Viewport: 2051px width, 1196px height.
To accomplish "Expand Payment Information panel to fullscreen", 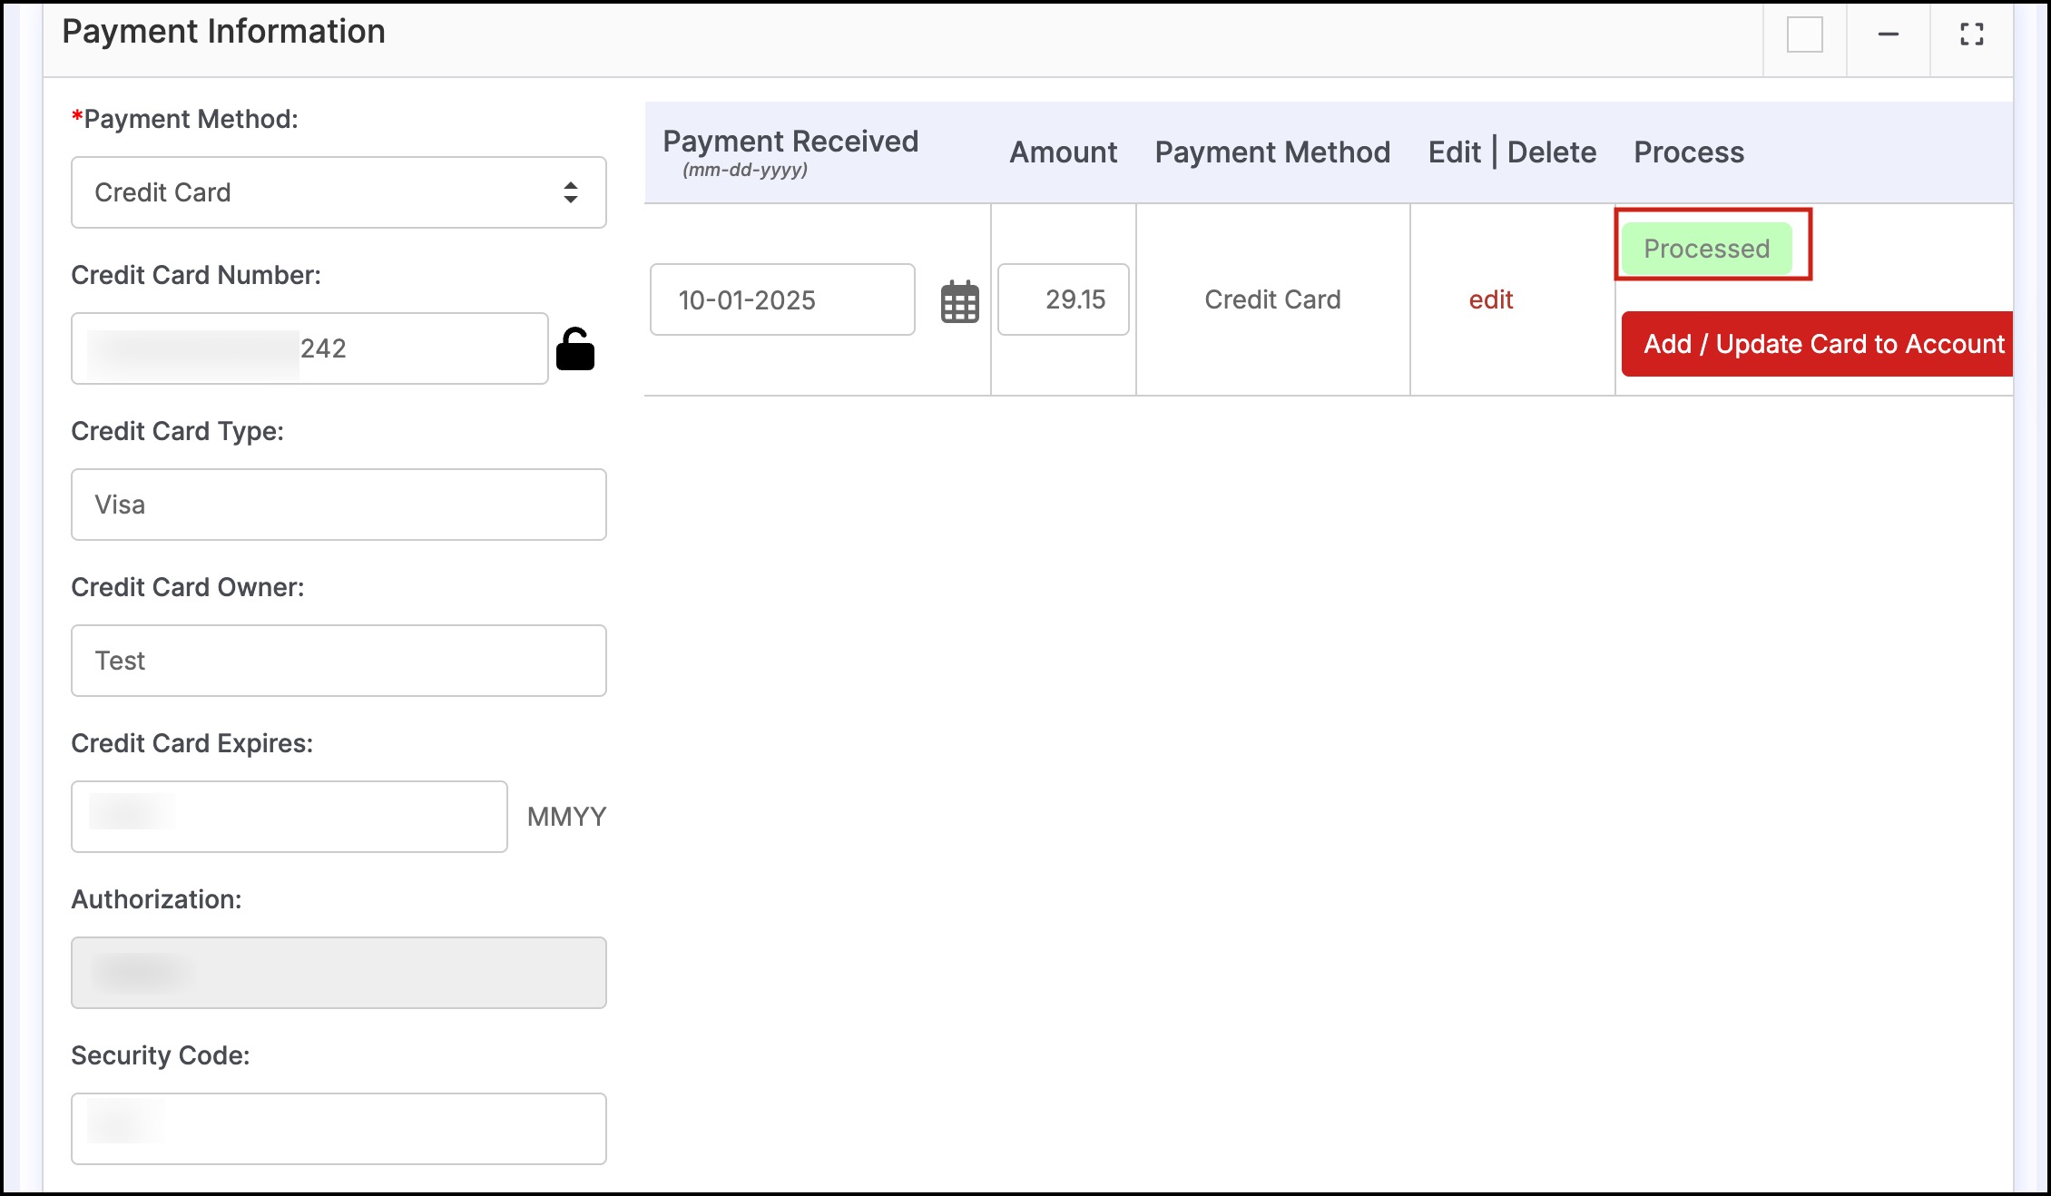I will click(1971, 35).
